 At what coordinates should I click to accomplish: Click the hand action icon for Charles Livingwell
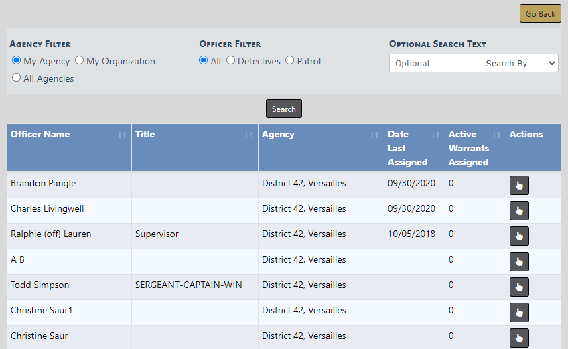519,211
